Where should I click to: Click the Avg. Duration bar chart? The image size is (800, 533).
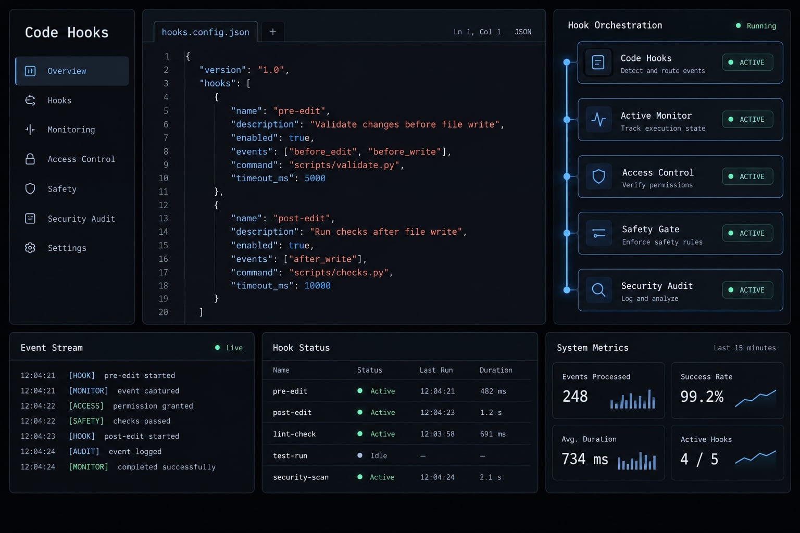636,461
